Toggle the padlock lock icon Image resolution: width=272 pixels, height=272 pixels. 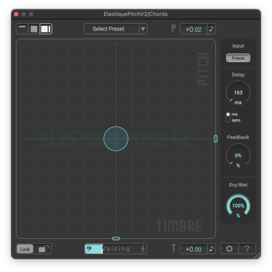coord(43,249)
